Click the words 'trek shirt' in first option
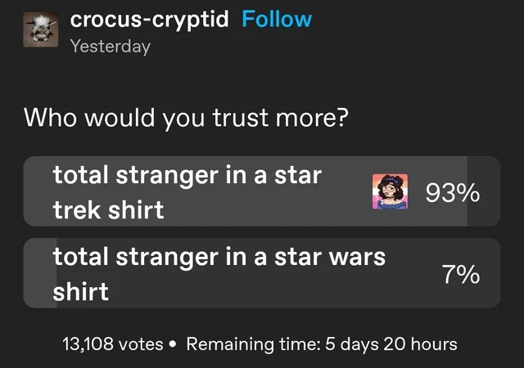 coord(108,210)
